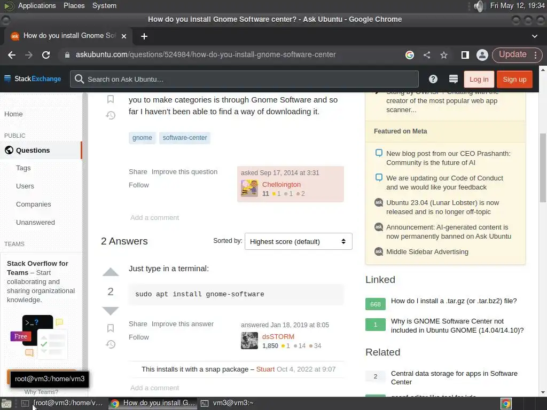Go to Tags in left sidebar
This screenshot has width=547, height=410.
click(x=24, y=168)
